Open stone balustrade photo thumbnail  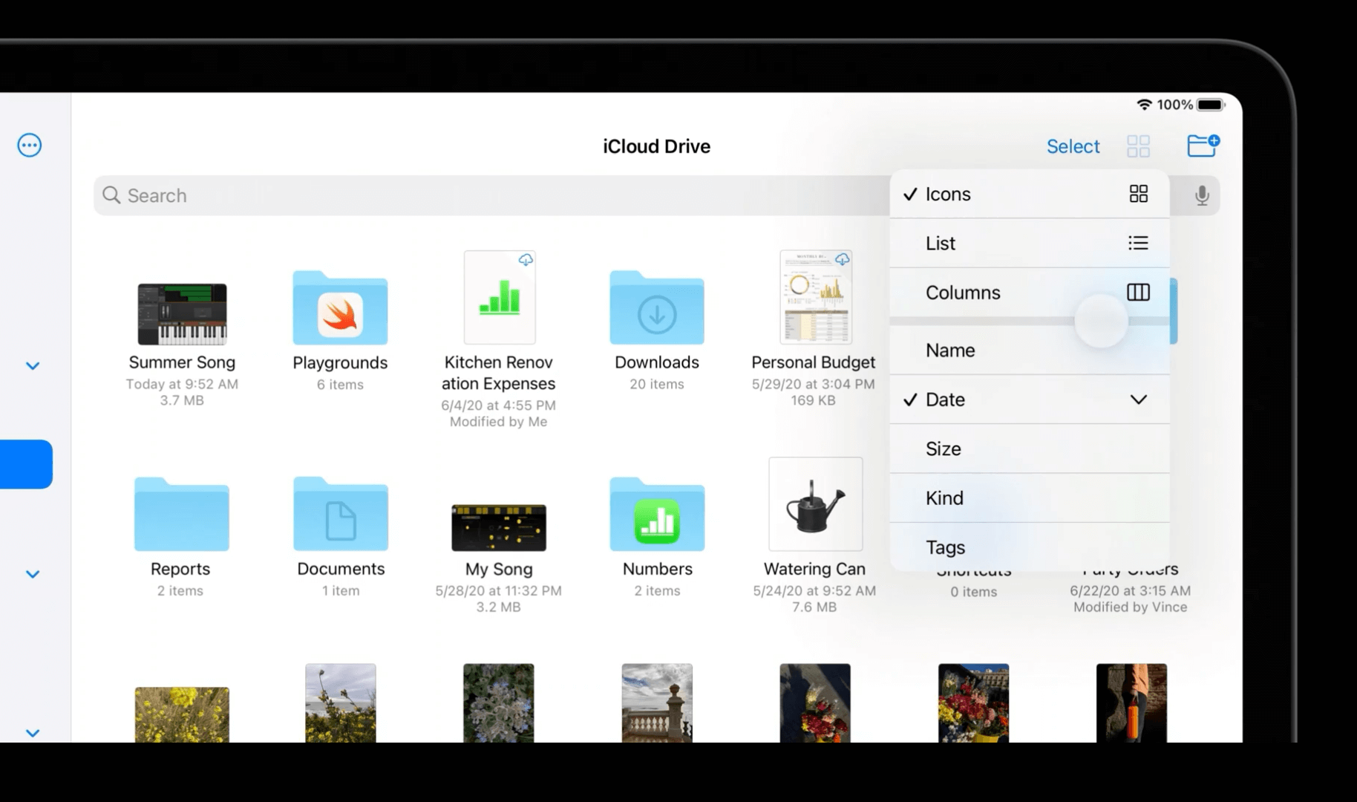(x=657, y=703)
